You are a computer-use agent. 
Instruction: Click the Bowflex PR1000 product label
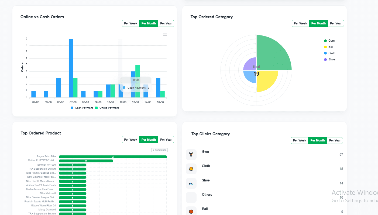click(47, 165)
